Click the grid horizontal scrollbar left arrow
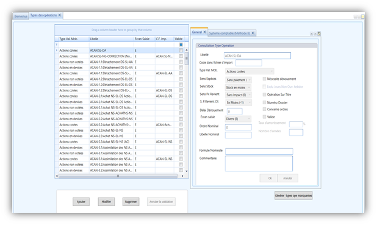The image size is (377, 225). click(x=57, y=176)
